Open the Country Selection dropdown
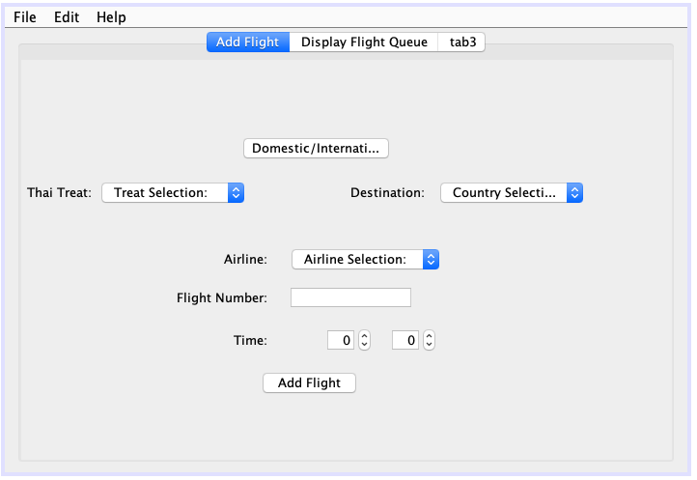 [512, 192]
